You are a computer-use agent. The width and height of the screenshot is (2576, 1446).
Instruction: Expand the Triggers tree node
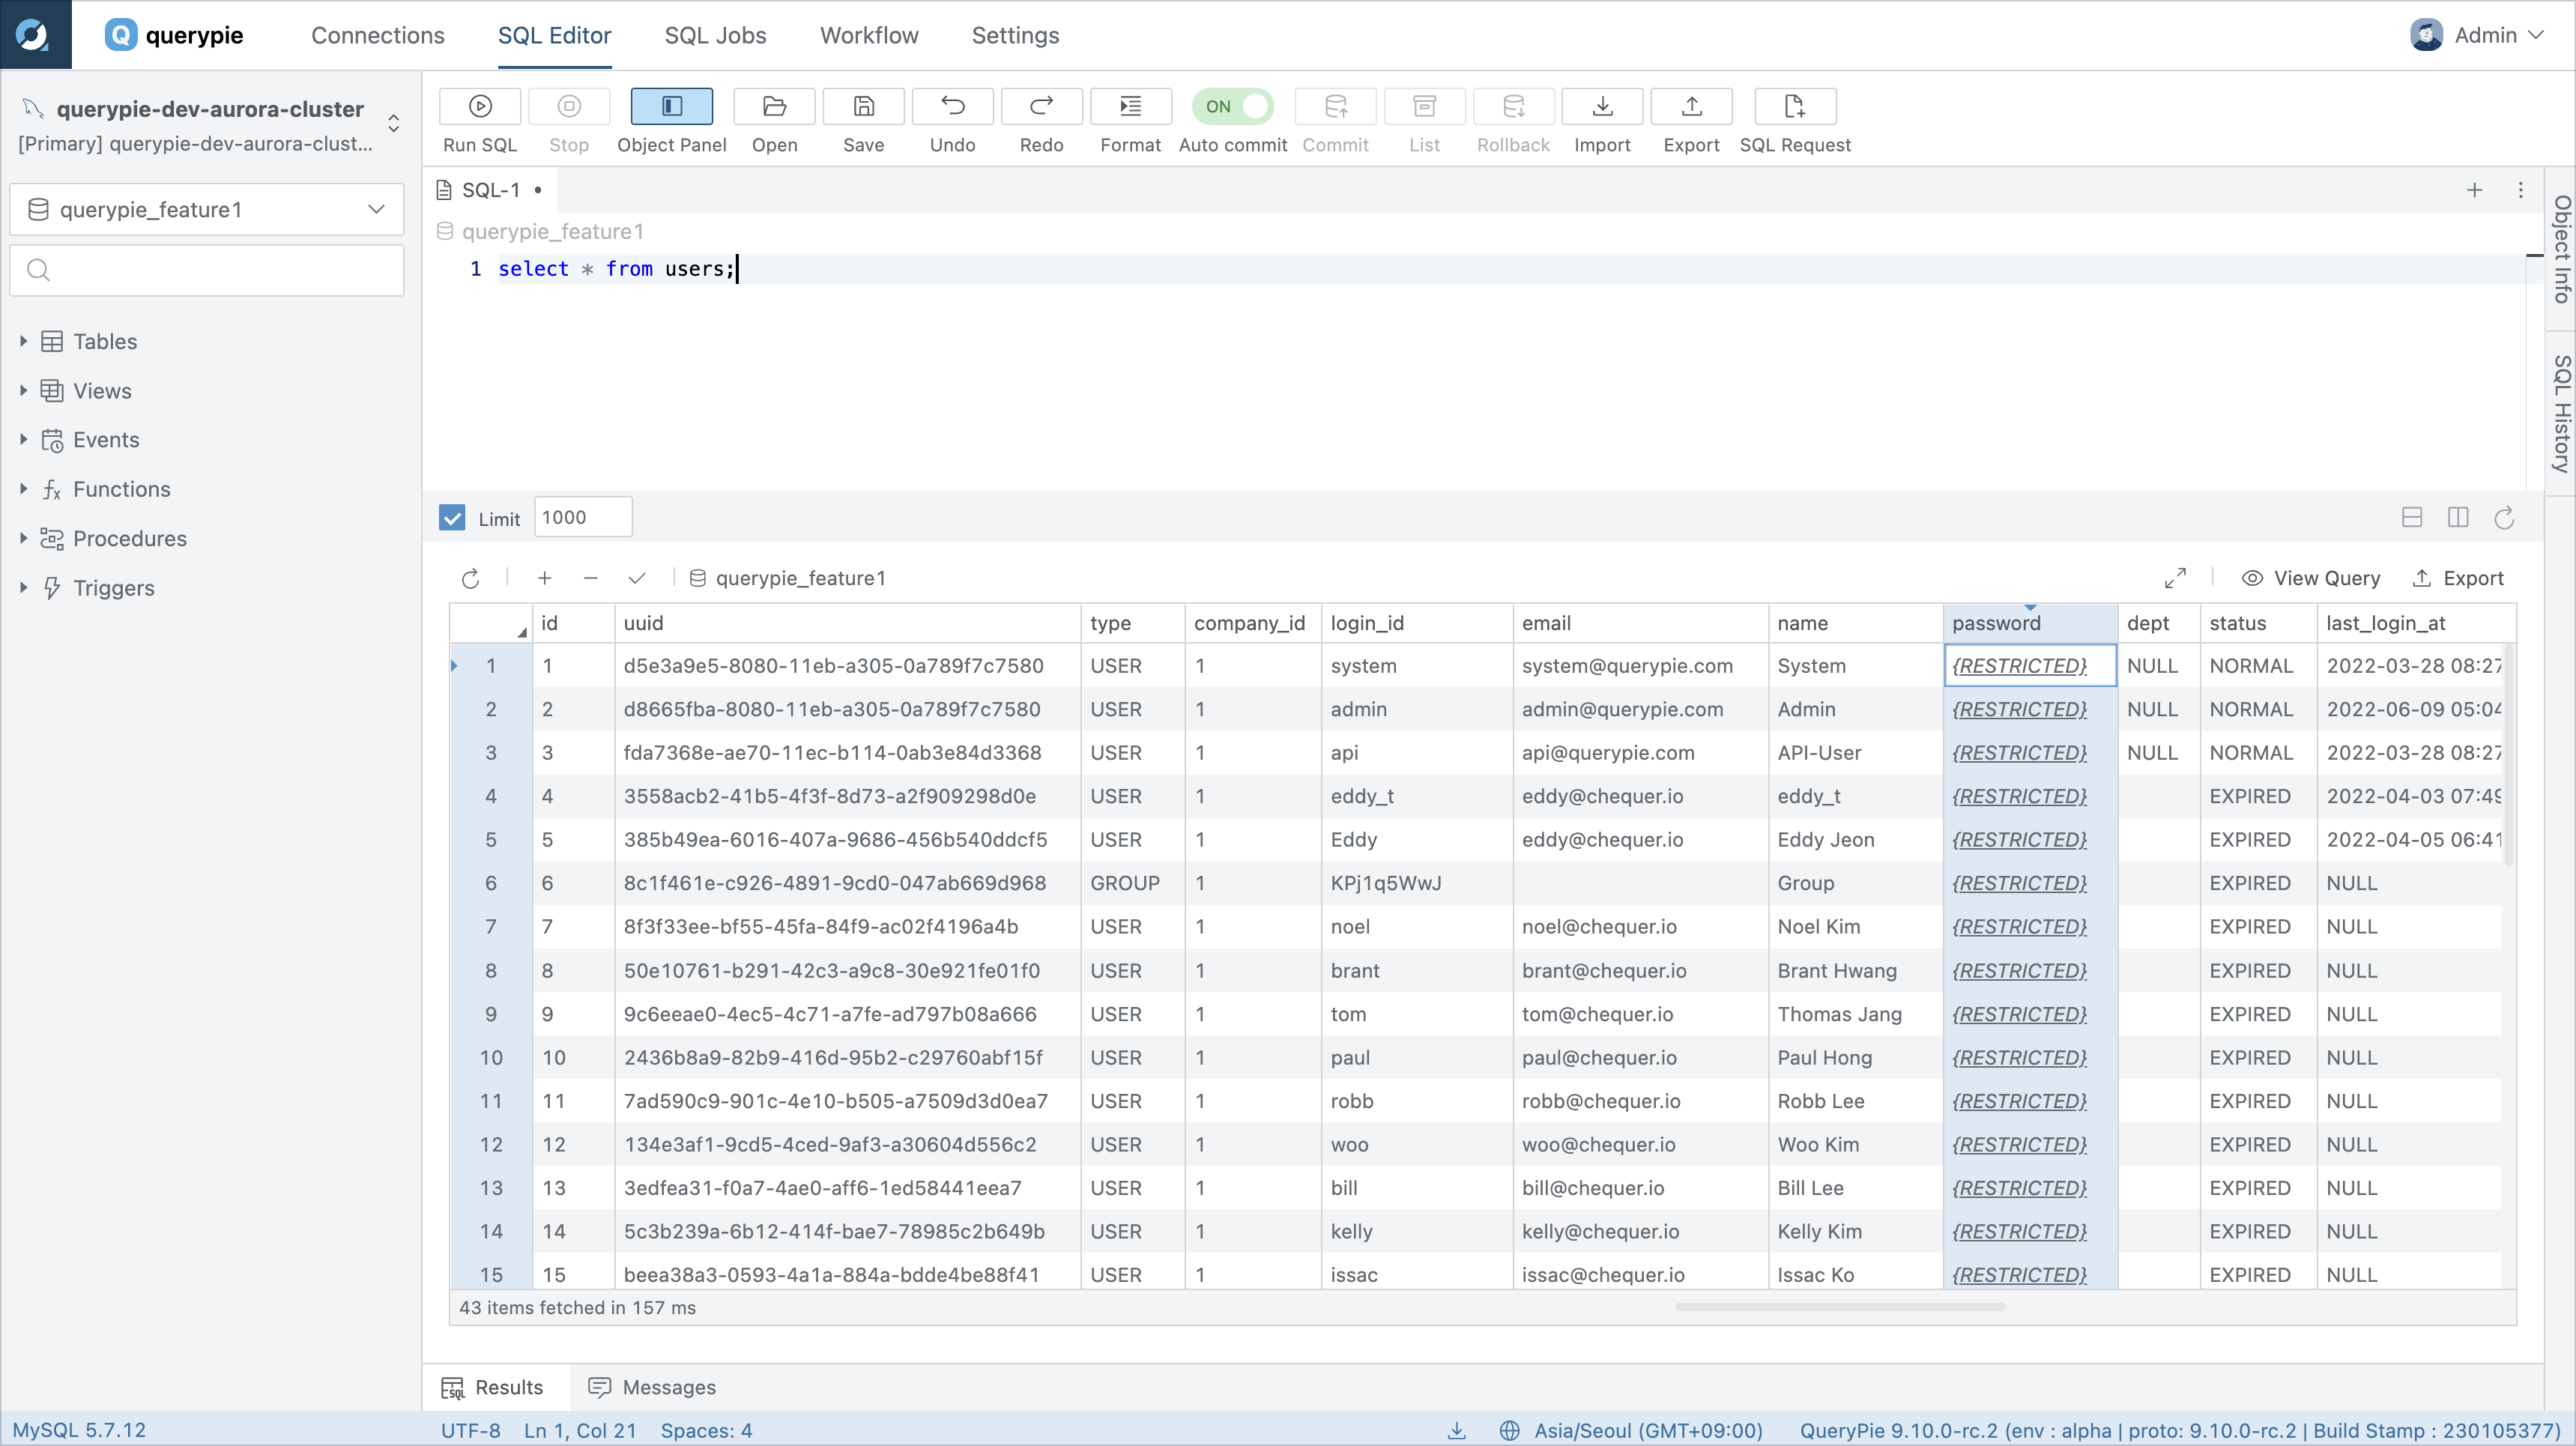pyautogui.click(x=23, y=588)
